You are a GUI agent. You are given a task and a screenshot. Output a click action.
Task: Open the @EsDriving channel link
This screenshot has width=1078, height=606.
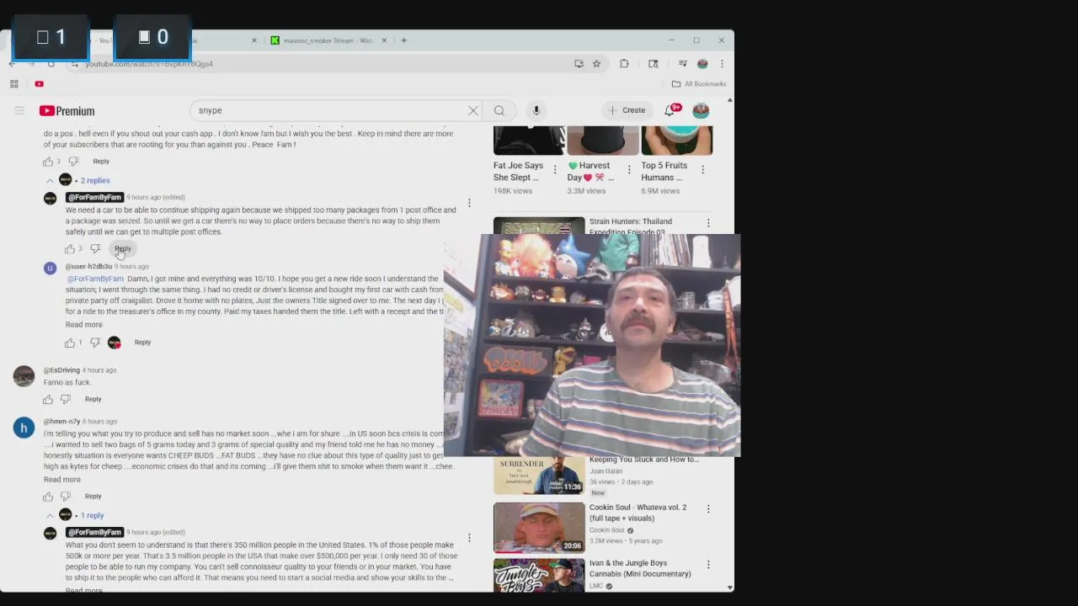[x=61, y=370]
